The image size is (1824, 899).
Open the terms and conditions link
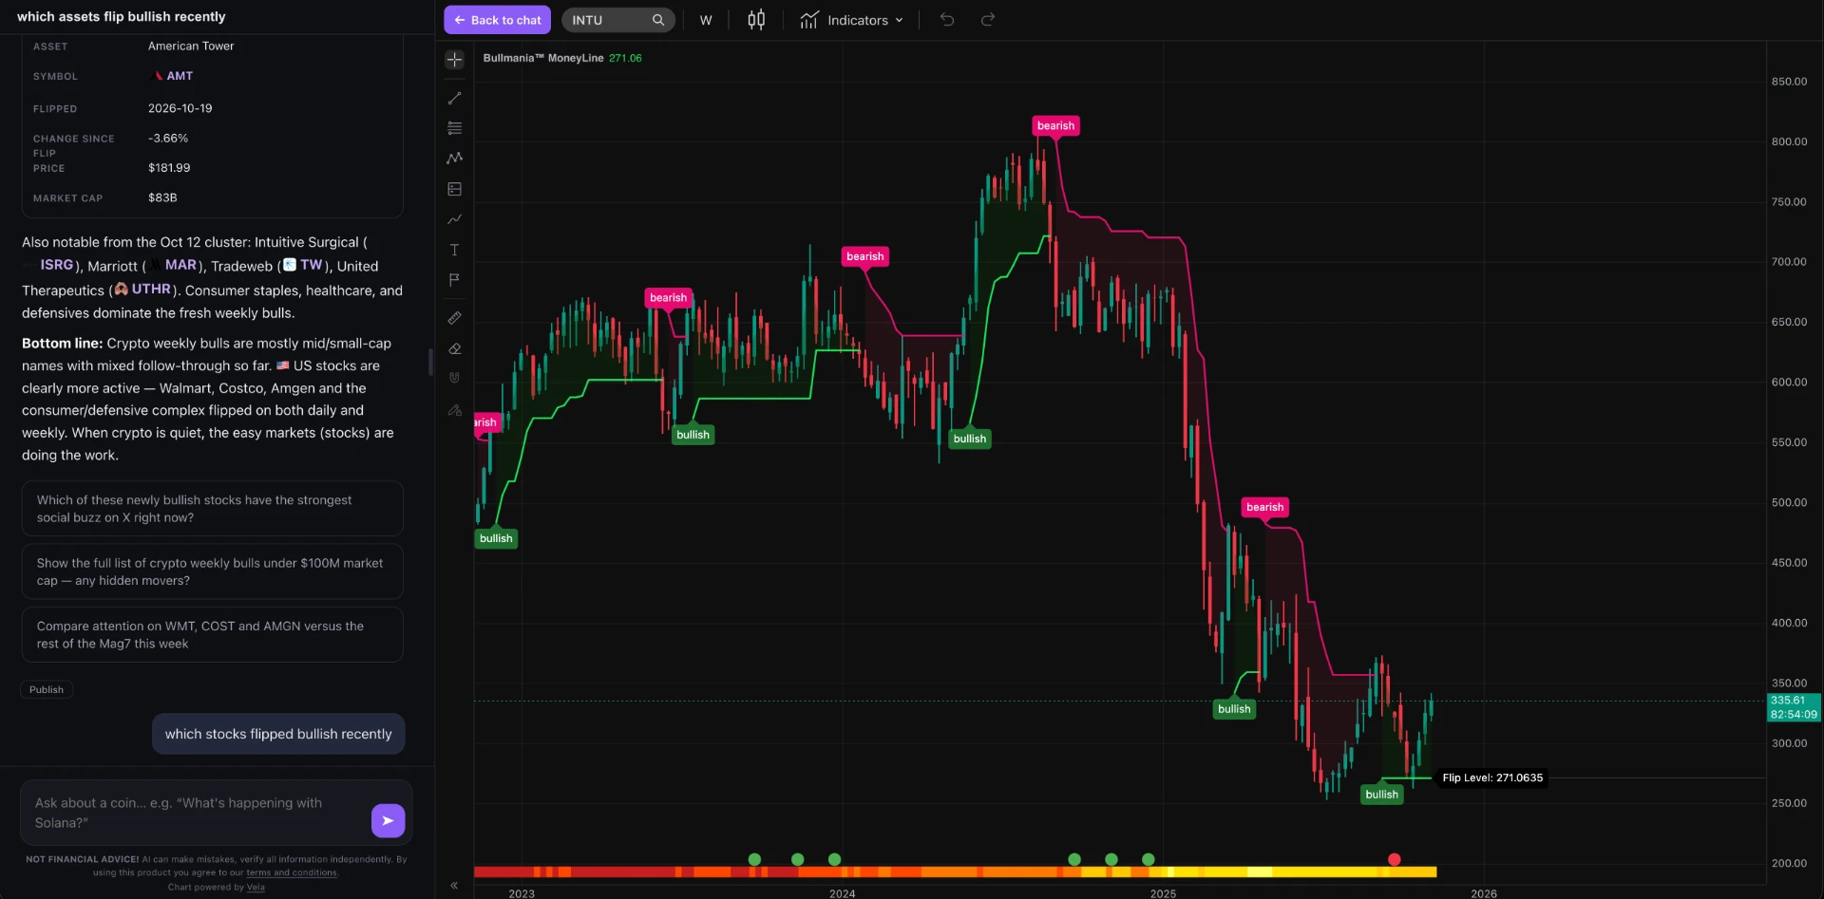292,872
